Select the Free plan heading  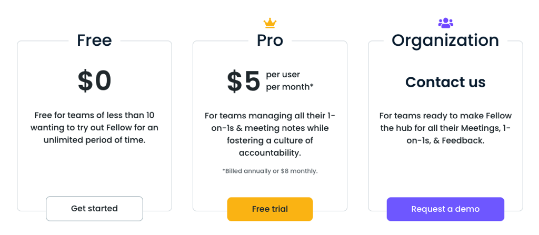pos(95,40)
